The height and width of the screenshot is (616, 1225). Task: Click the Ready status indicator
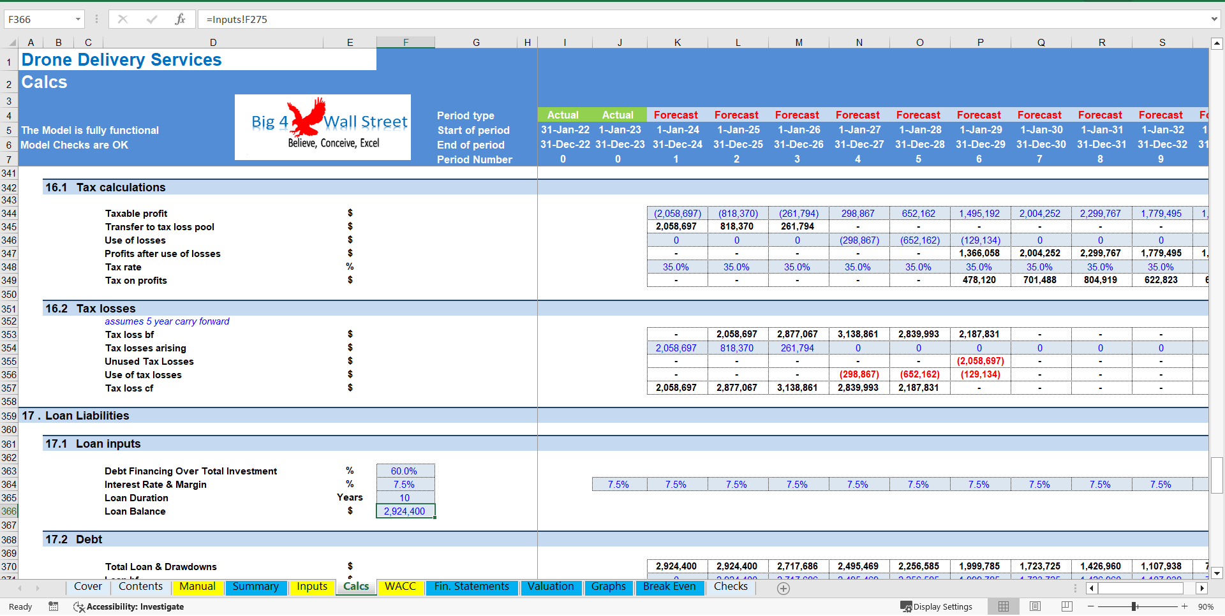click(x=20, y=606)
